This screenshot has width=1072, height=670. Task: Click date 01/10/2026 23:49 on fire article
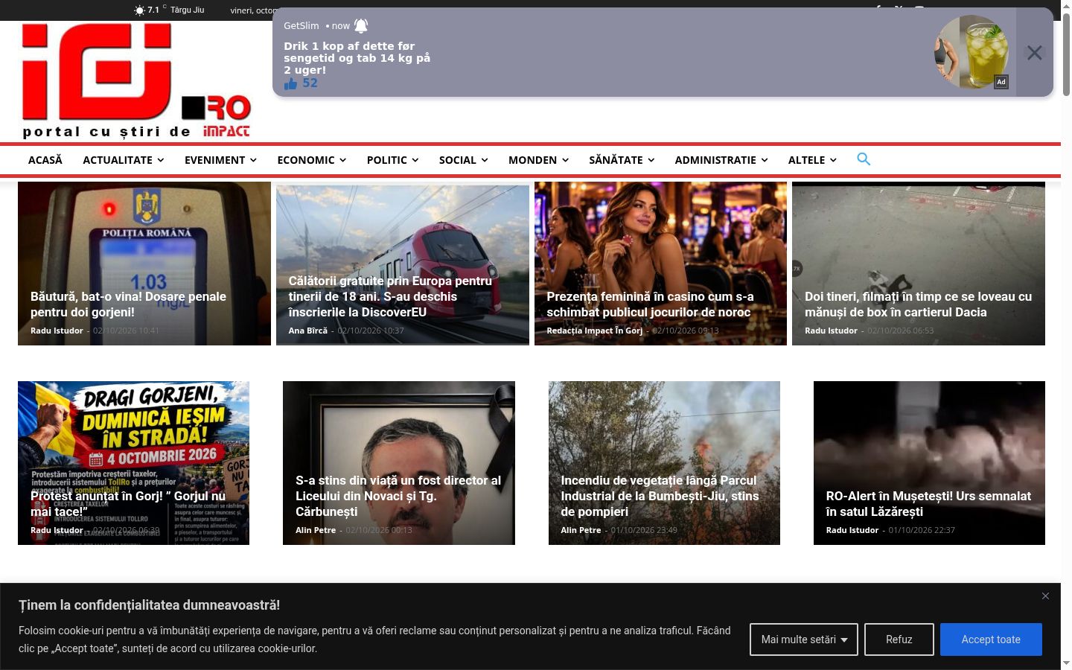pyautogui.click(x=644, y=530)
